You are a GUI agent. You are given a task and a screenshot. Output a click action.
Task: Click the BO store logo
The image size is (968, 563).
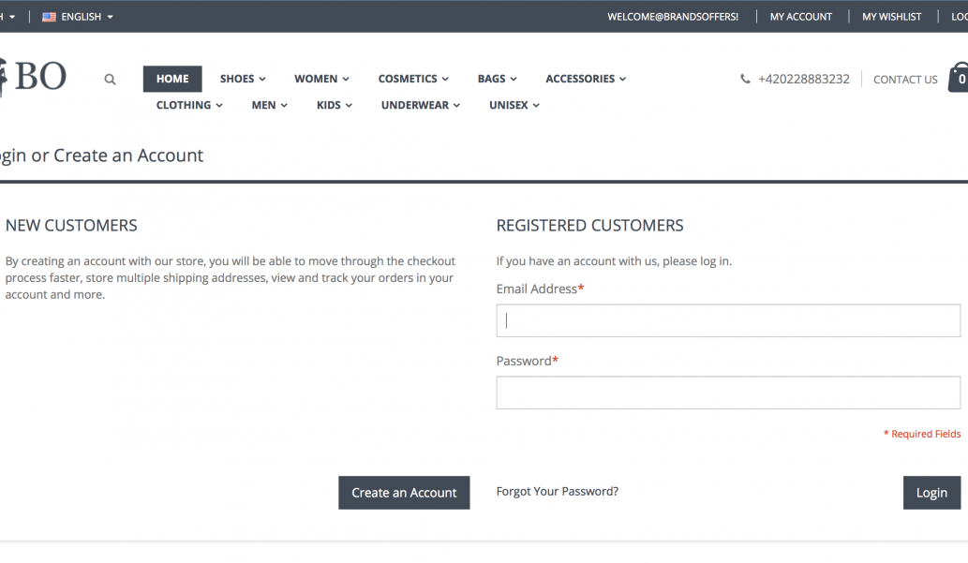point(34,77)
